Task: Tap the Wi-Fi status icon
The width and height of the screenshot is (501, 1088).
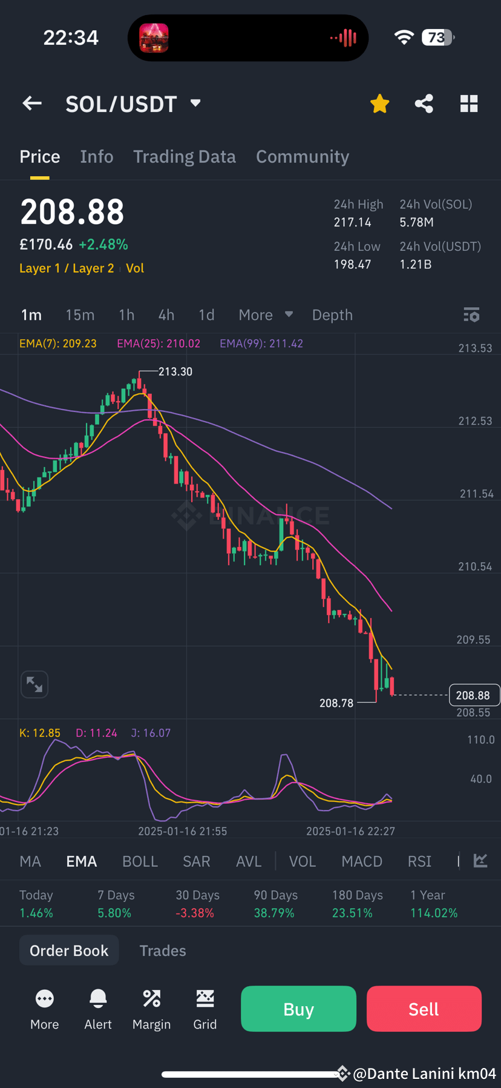Action: coord(404,38)
